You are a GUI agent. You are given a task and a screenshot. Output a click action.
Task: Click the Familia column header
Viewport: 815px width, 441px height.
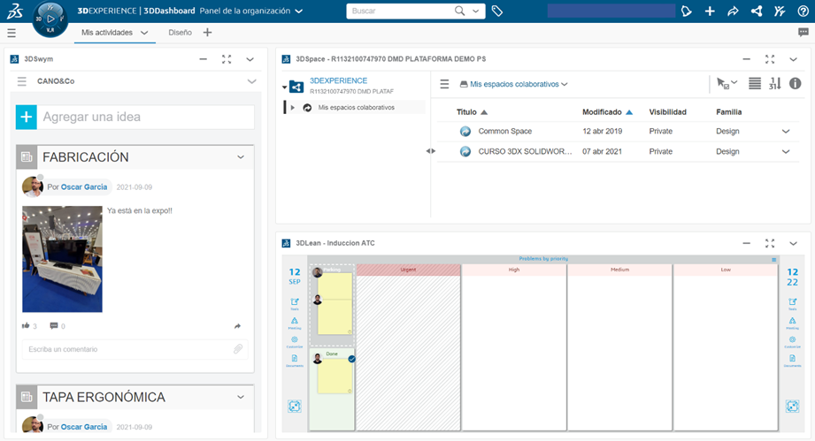pyautogui.click(x=728, y=112)
